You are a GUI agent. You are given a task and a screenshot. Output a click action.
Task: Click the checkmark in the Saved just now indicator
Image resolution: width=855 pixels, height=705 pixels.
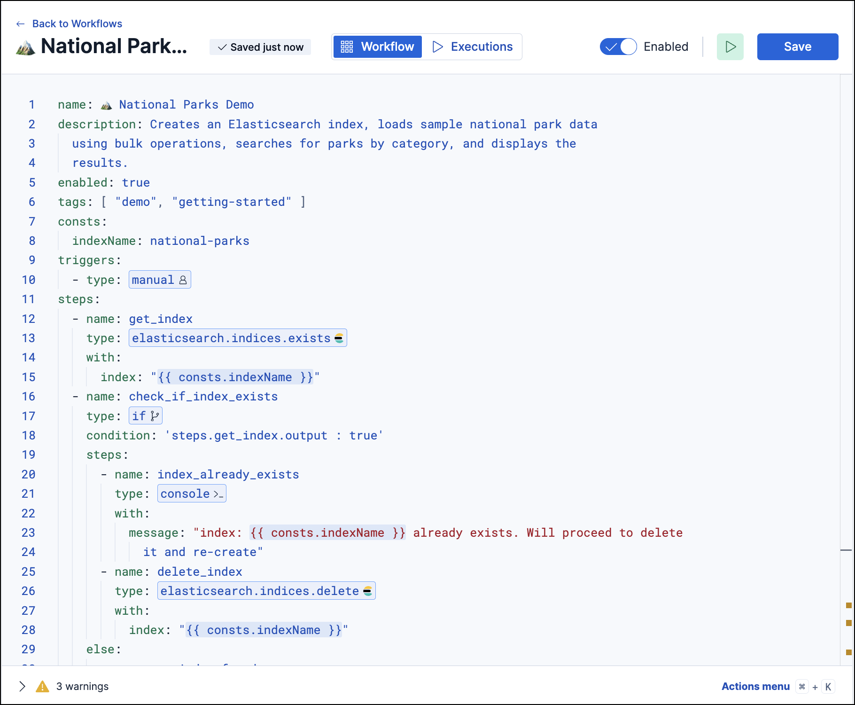pos(221,47)
